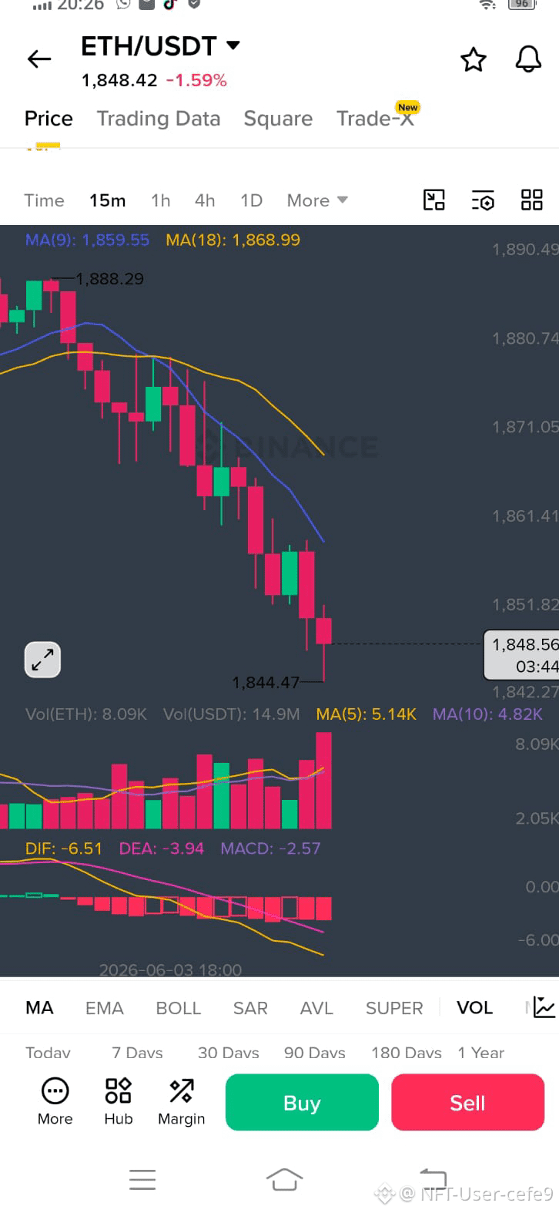
Task: Select the SAR indicator
Action: pyautogui.click(x=250, y=1008)
